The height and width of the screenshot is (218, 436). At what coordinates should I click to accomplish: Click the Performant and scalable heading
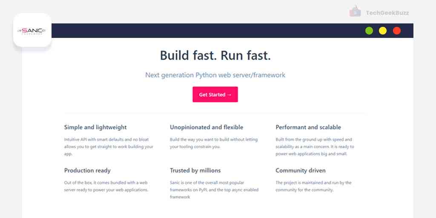(308, 127)
